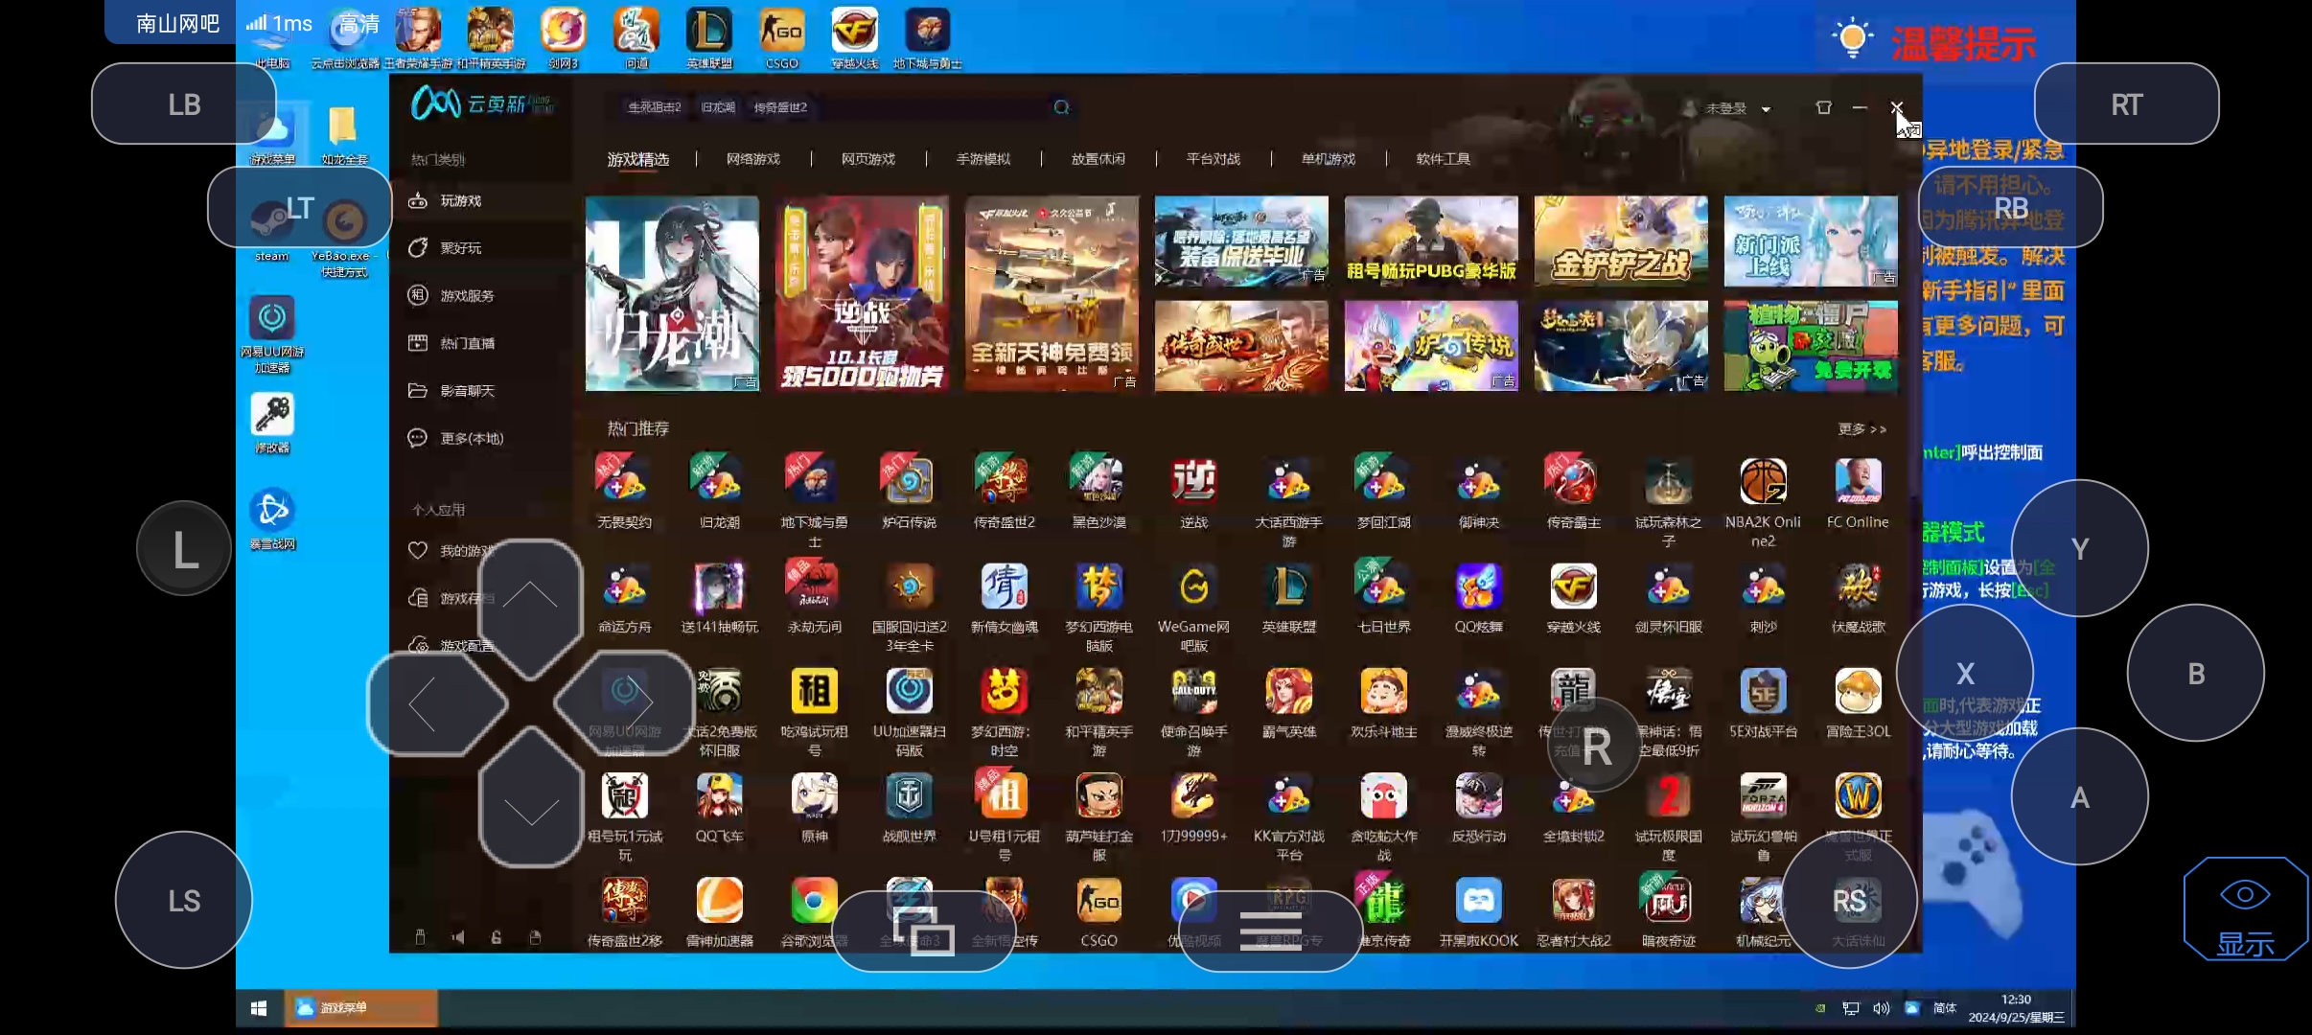Open WeGame网吧版 icon
Screen dimensions: 2312x1035
click(1193, 606)
